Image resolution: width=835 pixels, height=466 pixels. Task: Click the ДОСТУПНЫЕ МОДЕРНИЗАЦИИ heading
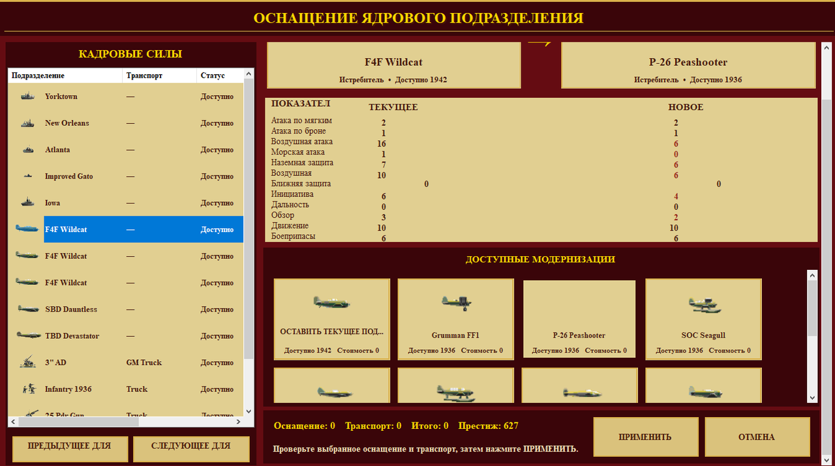540,259
